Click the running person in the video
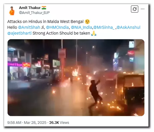154x132 pixels. [95, 93]
